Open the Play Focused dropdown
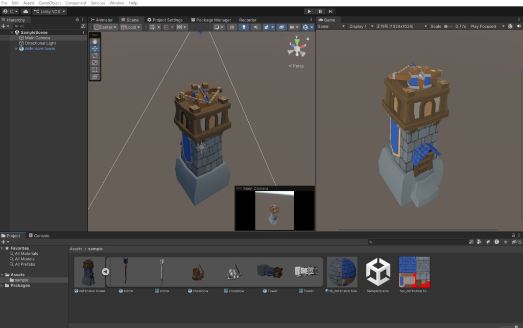The image size is (523, 328). click(x=487, y=27)
